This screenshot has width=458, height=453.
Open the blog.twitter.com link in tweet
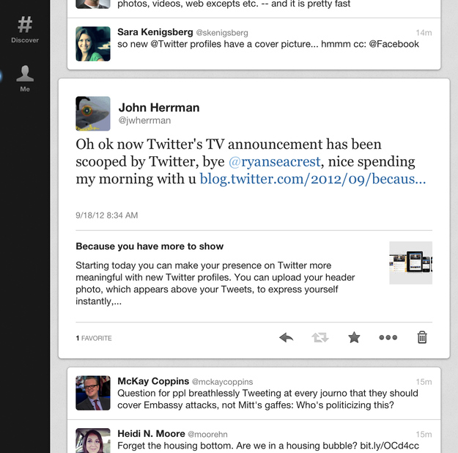[313, 179]
